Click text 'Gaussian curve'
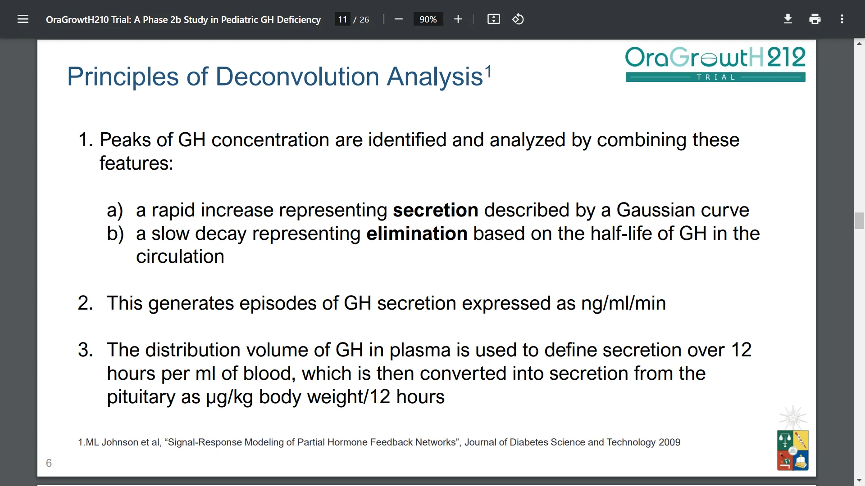The width and height of the screenshot is (865, 486). (x=683, y=210)
